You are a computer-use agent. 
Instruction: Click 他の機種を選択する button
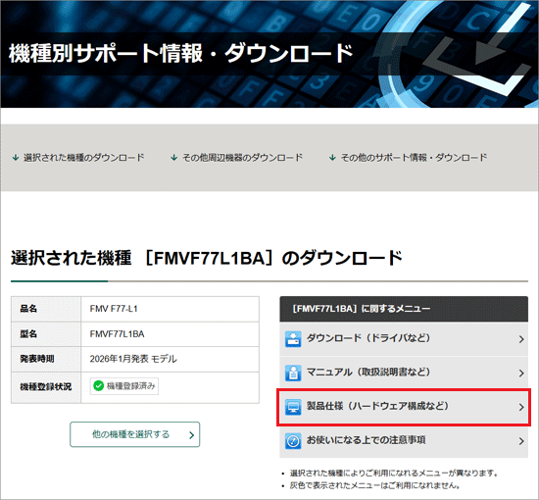point(135,434)
